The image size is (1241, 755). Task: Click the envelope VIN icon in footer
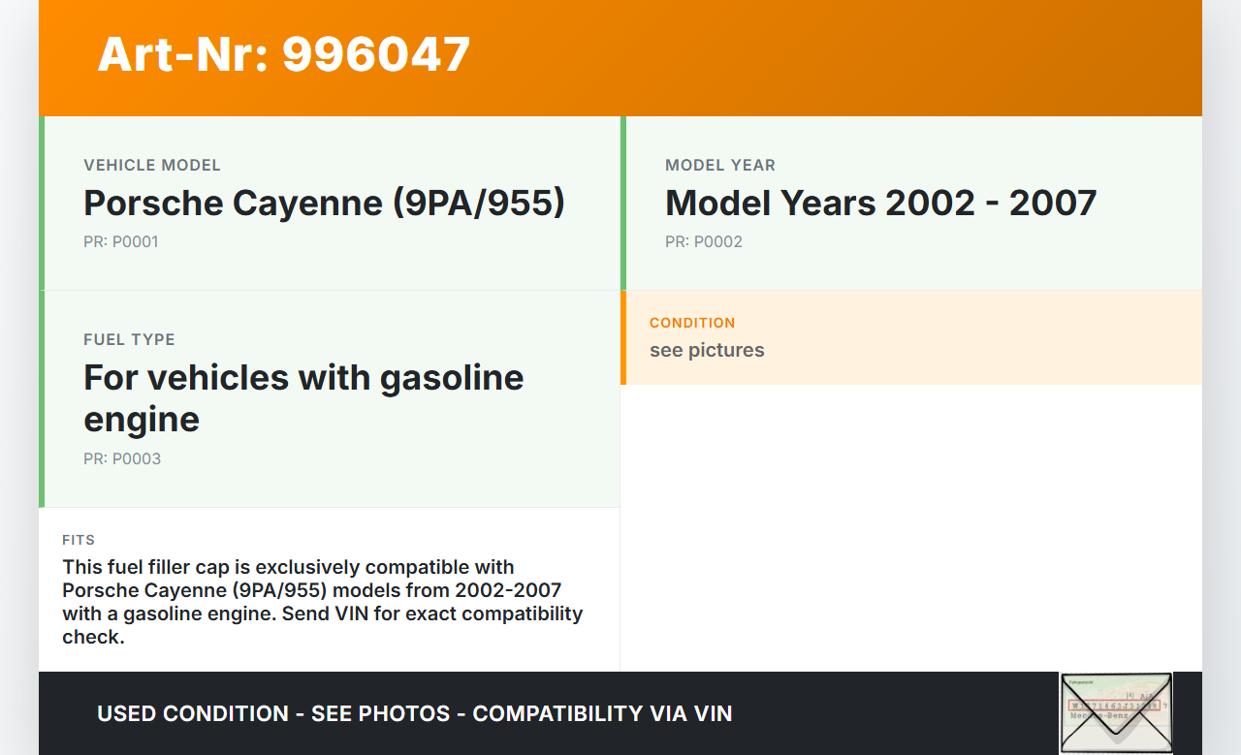tap(1115, 712)
